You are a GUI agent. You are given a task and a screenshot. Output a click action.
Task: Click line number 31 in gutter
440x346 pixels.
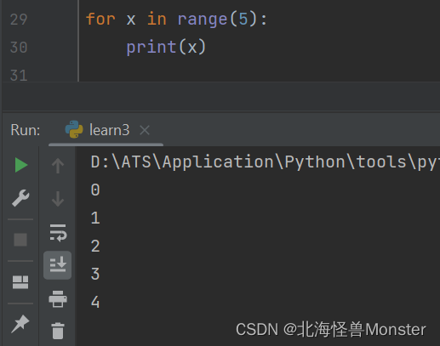click(19, 76)
